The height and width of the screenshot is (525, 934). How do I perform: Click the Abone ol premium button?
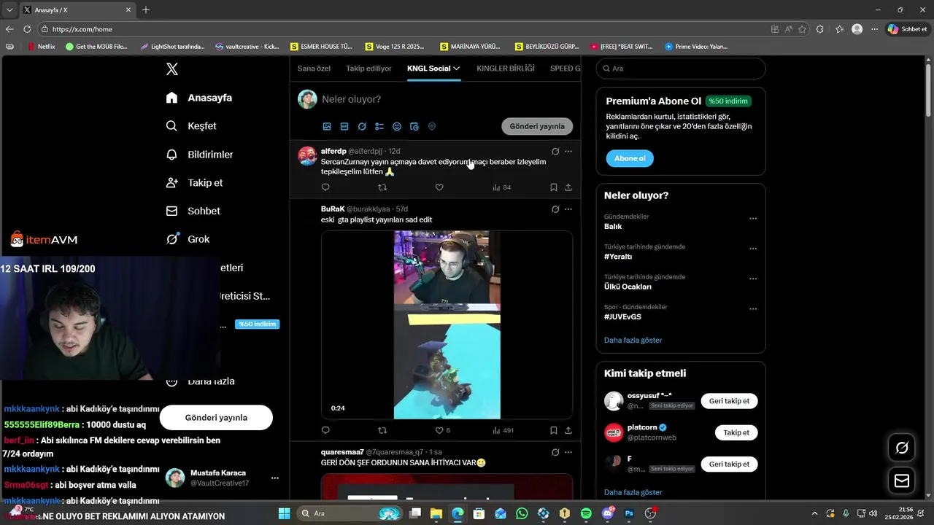pyautogui.click(x=630, y=158)
